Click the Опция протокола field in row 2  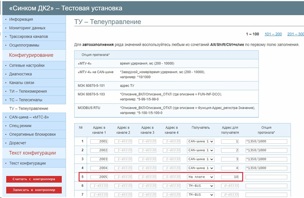[266, 150]
